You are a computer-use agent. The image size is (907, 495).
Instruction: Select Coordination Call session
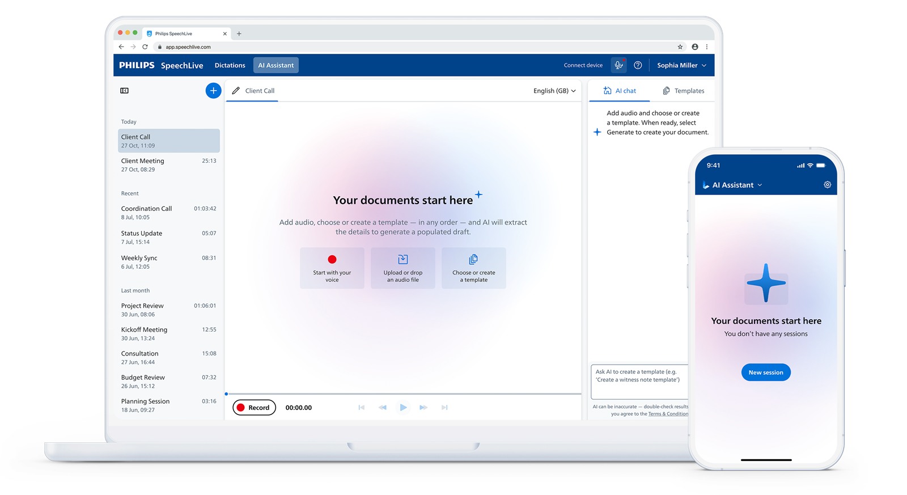pos(169,213)
